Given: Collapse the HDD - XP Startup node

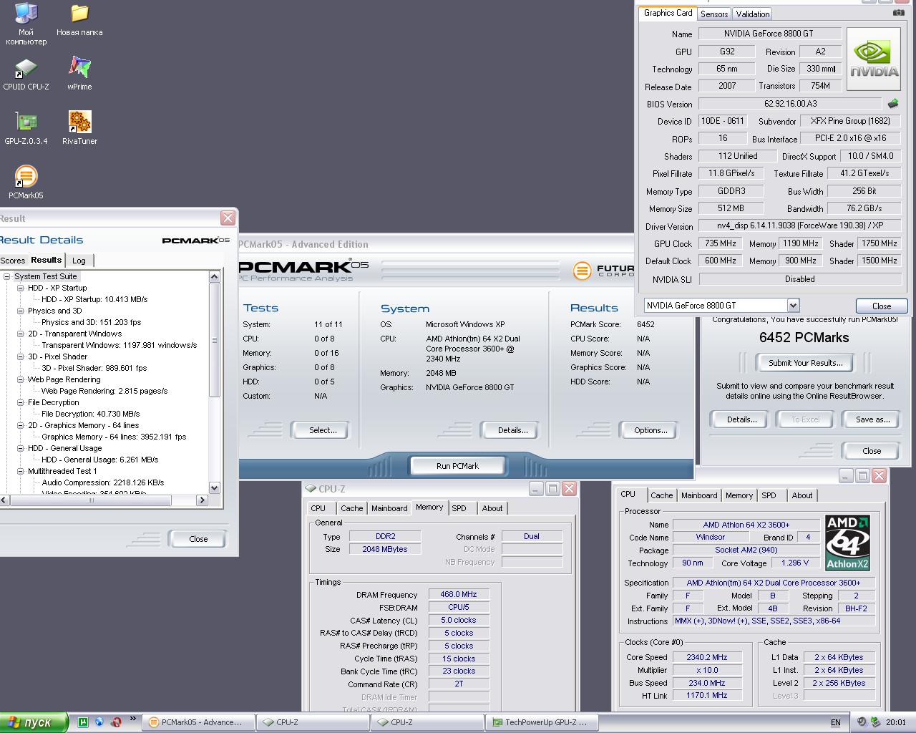Looking at the screenshot, I should tap(21, 288).
